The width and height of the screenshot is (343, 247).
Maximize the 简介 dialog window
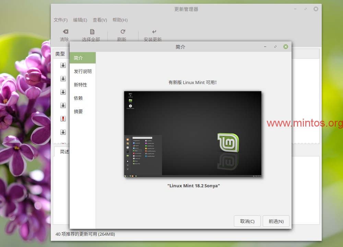point(275,47)
